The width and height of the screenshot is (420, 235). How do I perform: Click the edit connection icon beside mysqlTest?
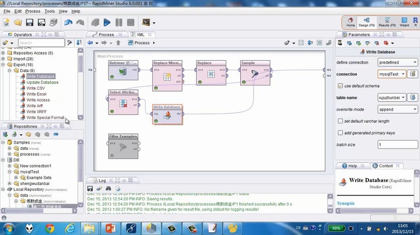point(413,74)
